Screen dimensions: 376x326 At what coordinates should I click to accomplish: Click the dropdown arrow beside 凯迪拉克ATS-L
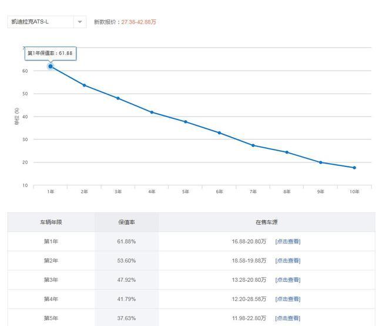click(80, 22)
